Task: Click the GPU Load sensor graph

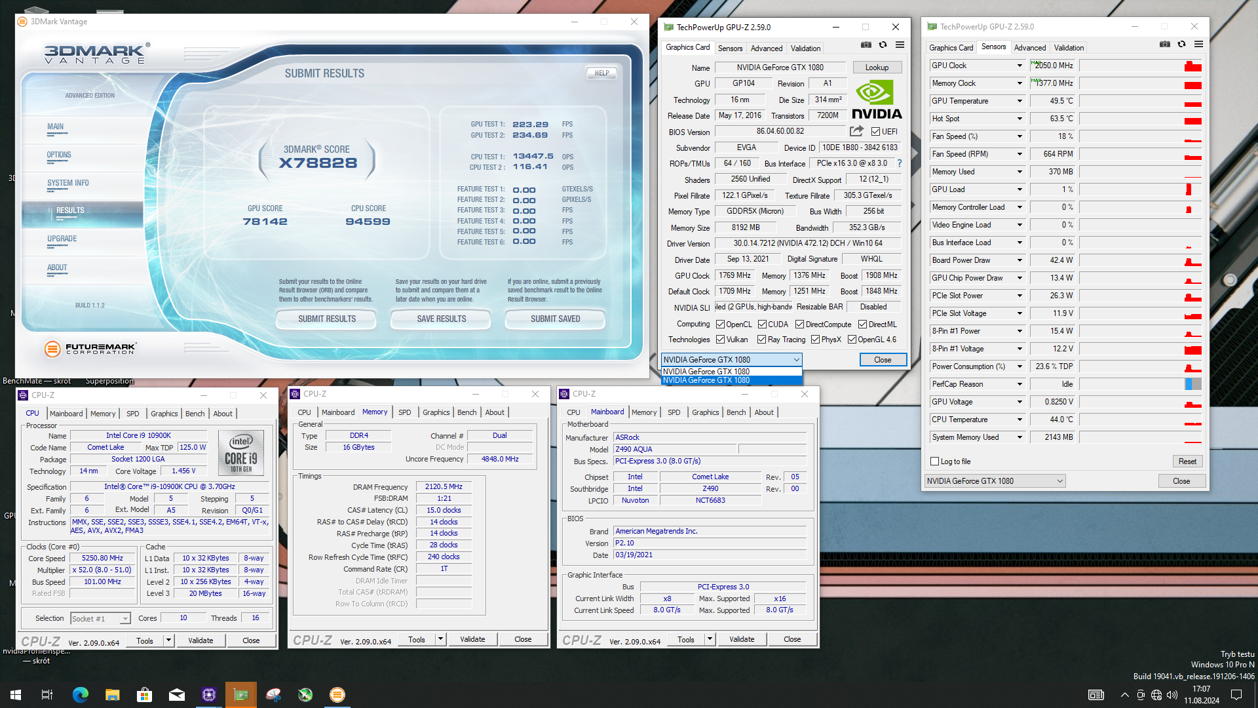Action: pyautogui.click(x=1140, y=189)
